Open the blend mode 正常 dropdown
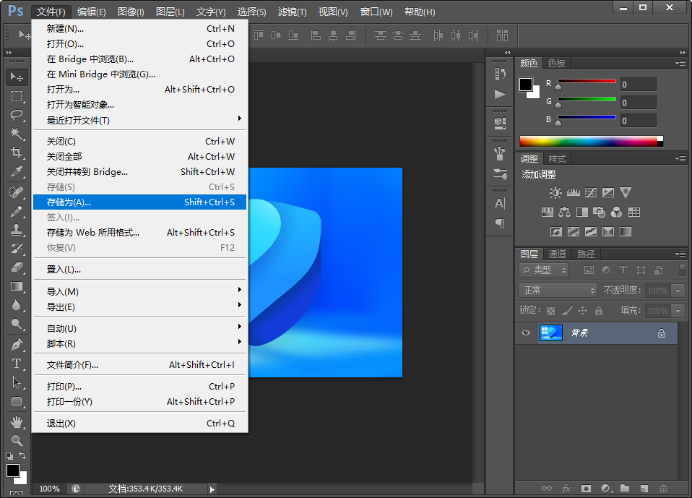This screenshot has width=692, height=498. tap(558, 290)
